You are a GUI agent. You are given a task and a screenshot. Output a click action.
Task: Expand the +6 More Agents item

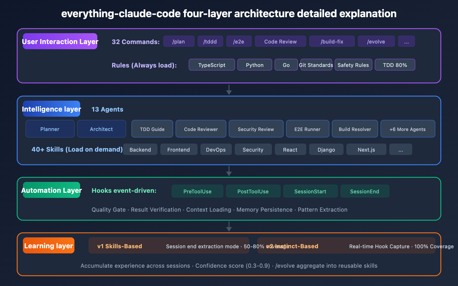(408, 129)
